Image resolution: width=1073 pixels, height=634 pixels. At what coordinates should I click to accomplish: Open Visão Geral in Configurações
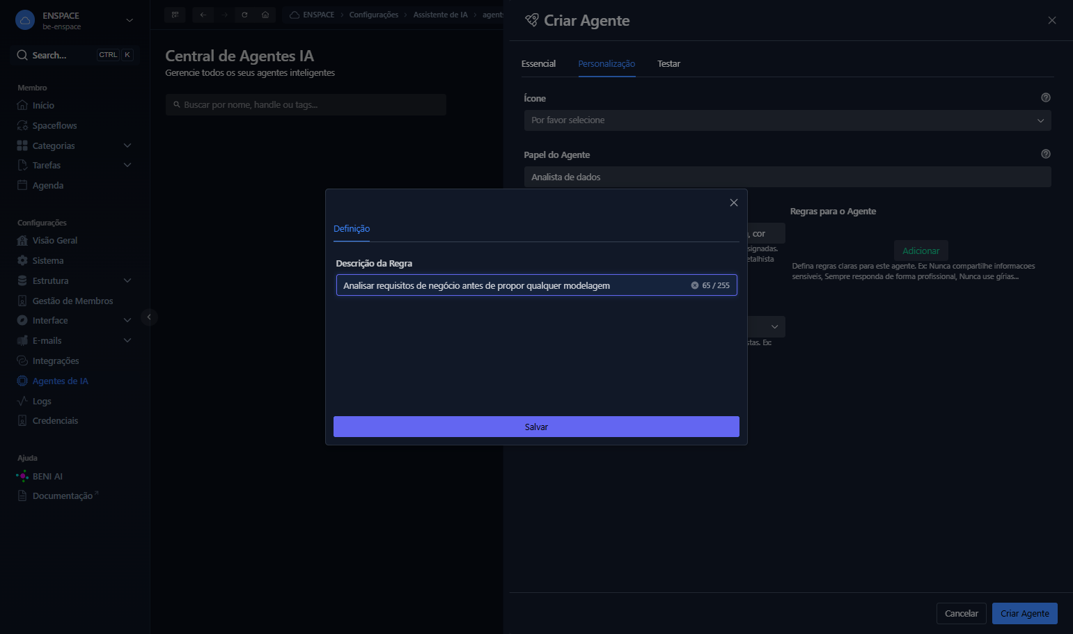[54, 240]
